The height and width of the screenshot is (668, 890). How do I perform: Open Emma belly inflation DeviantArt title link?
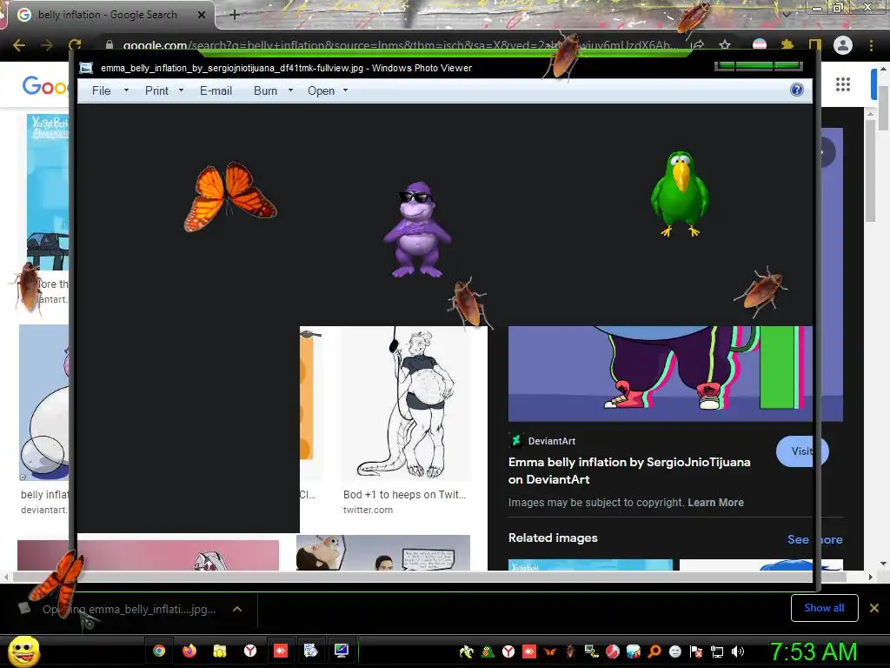[629, 471]
